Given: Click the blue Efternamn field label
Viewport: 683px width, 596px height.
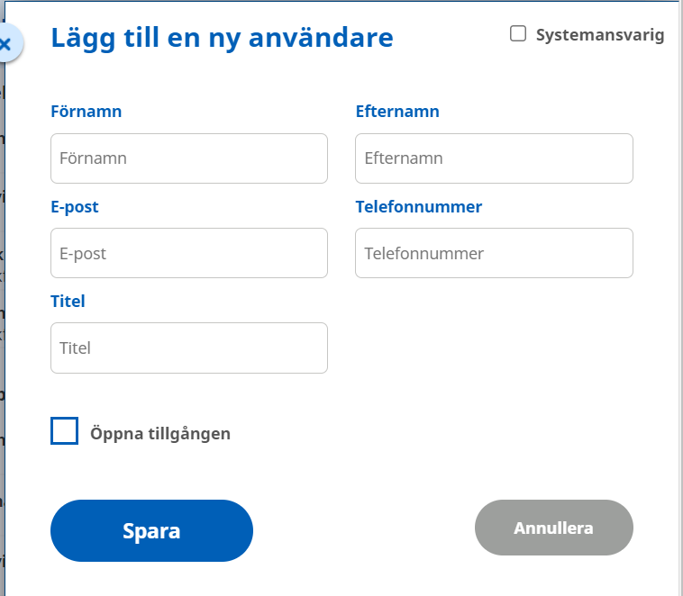Looking at the screenshot, I should point(397,112).
